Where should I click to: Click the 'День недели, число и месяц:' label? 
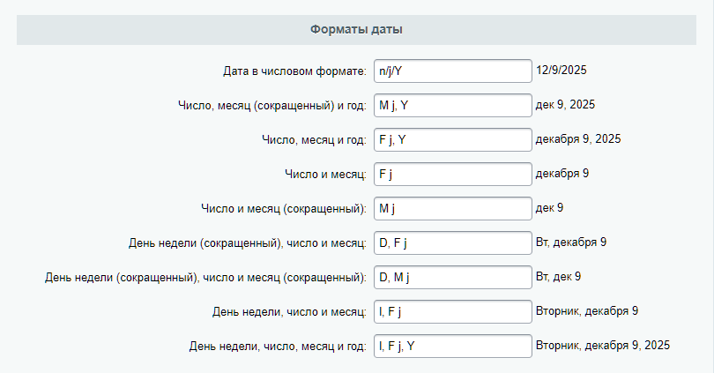pyautogui.click(x=289, y=312)
